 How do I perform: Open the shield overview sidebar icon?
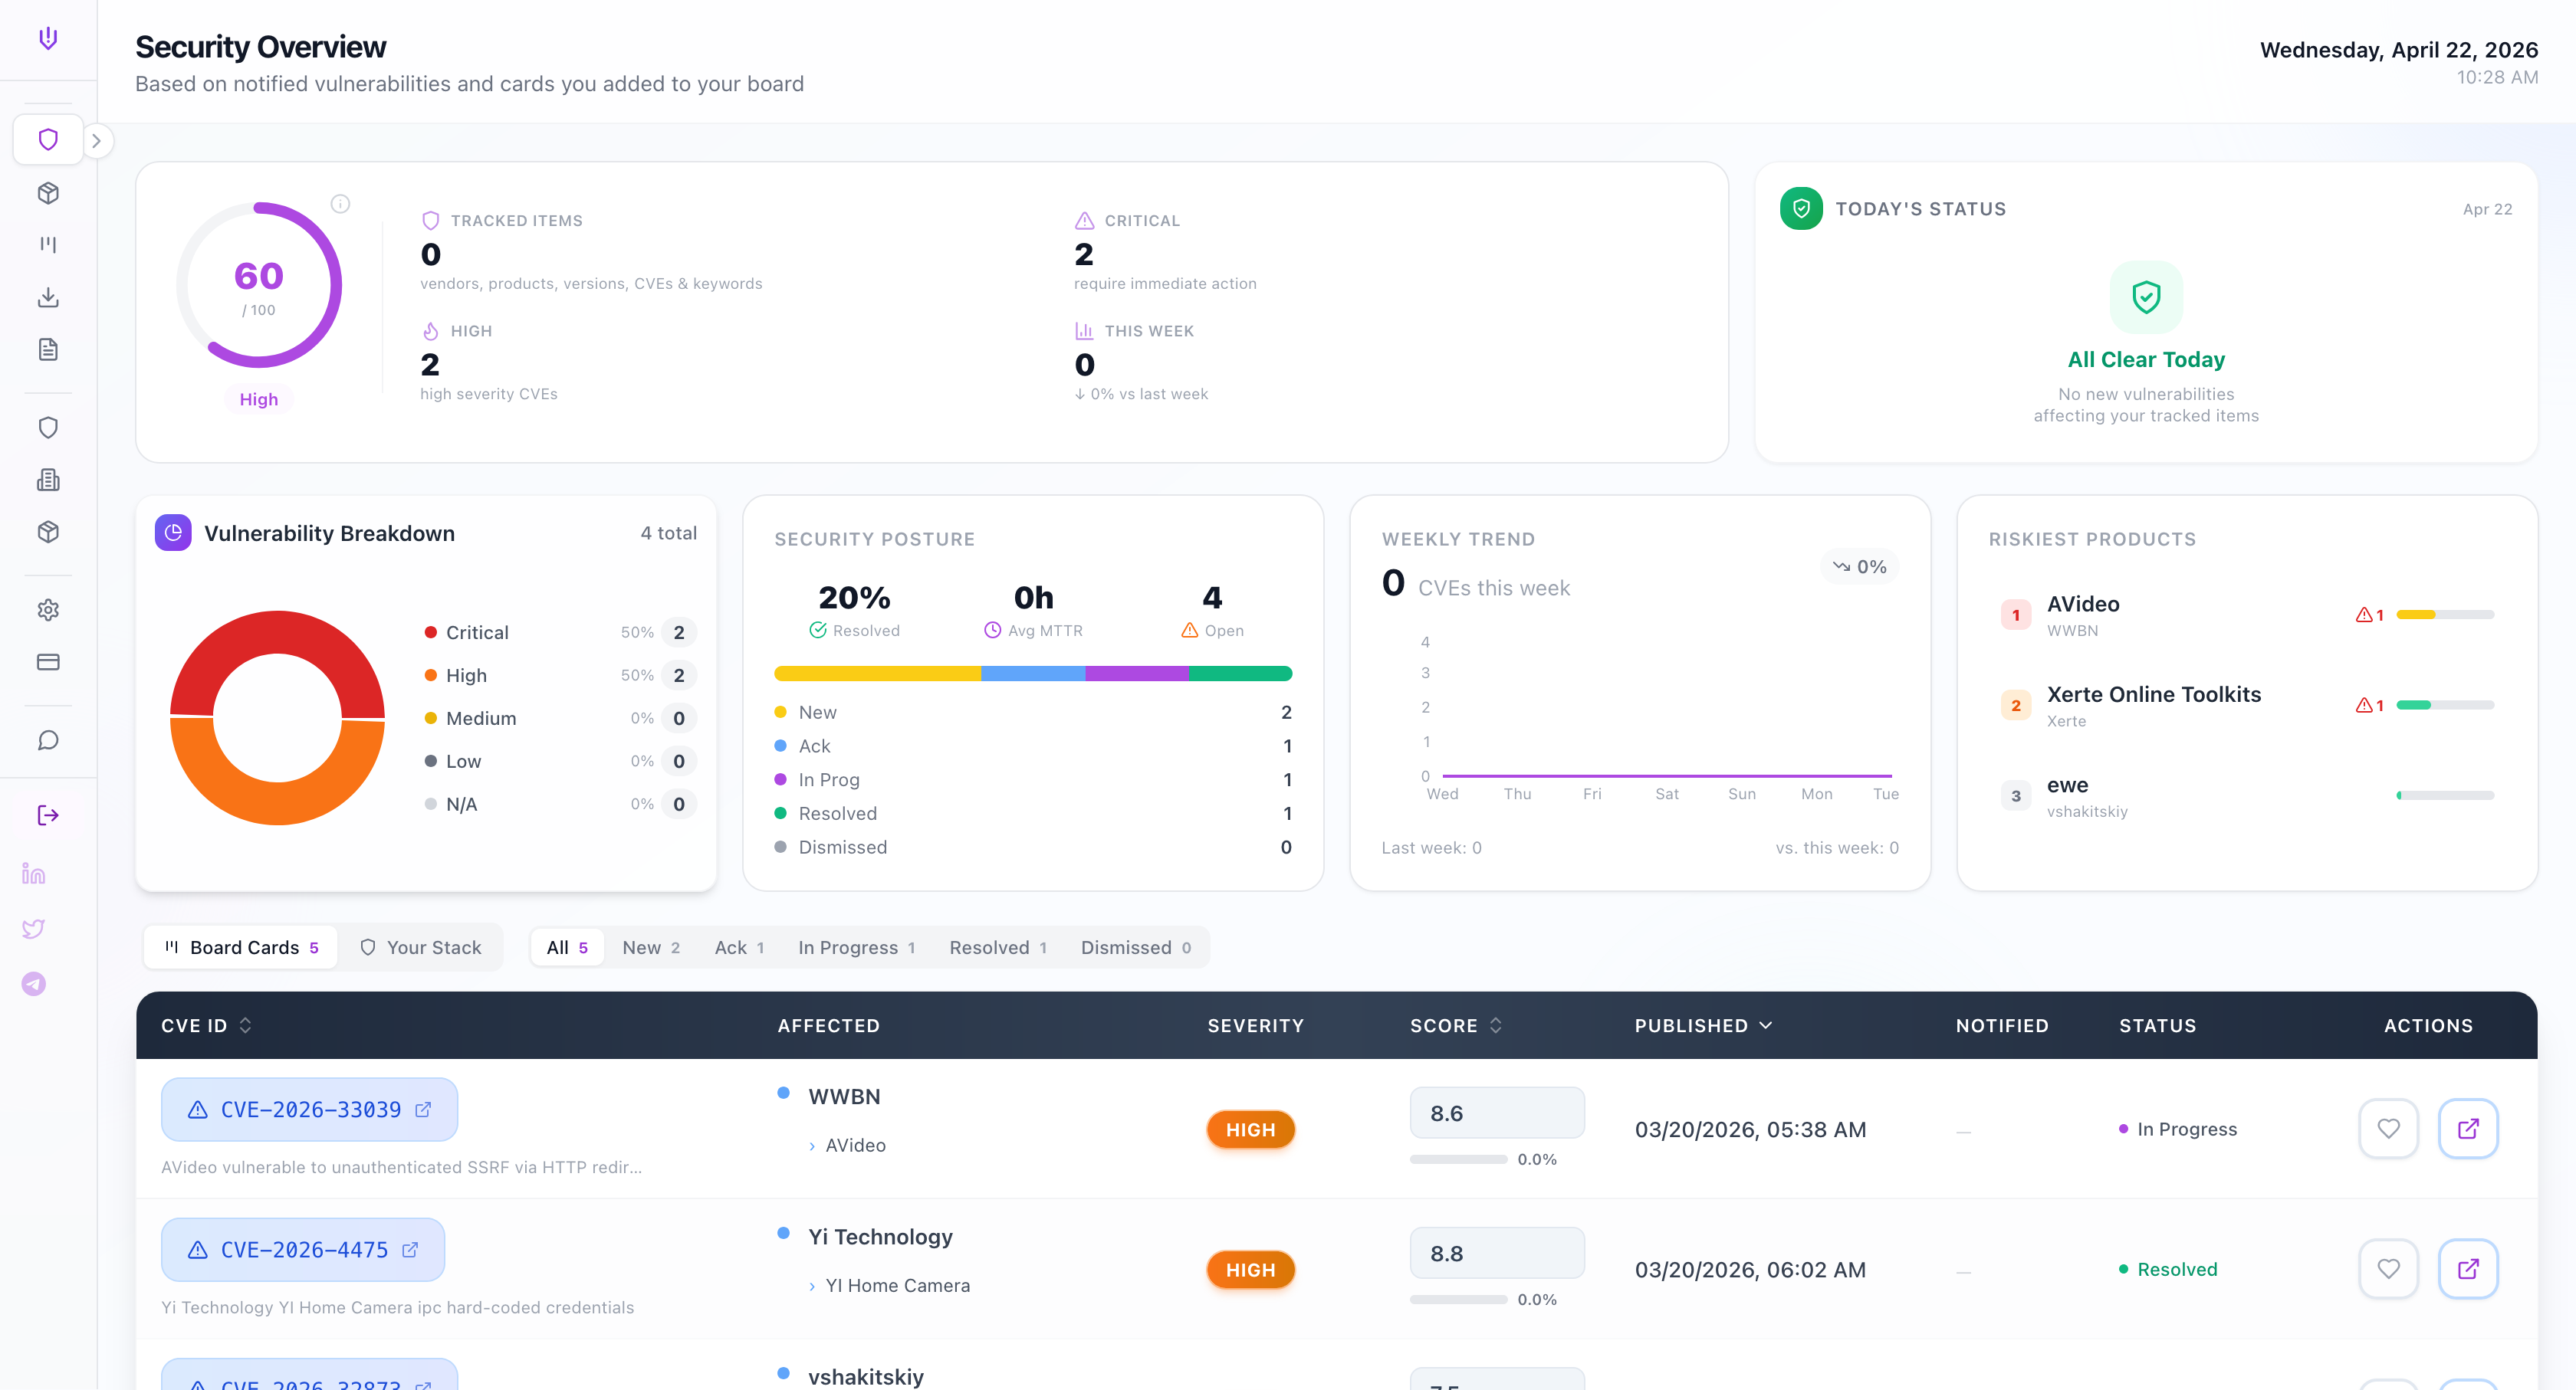[48, 140]
